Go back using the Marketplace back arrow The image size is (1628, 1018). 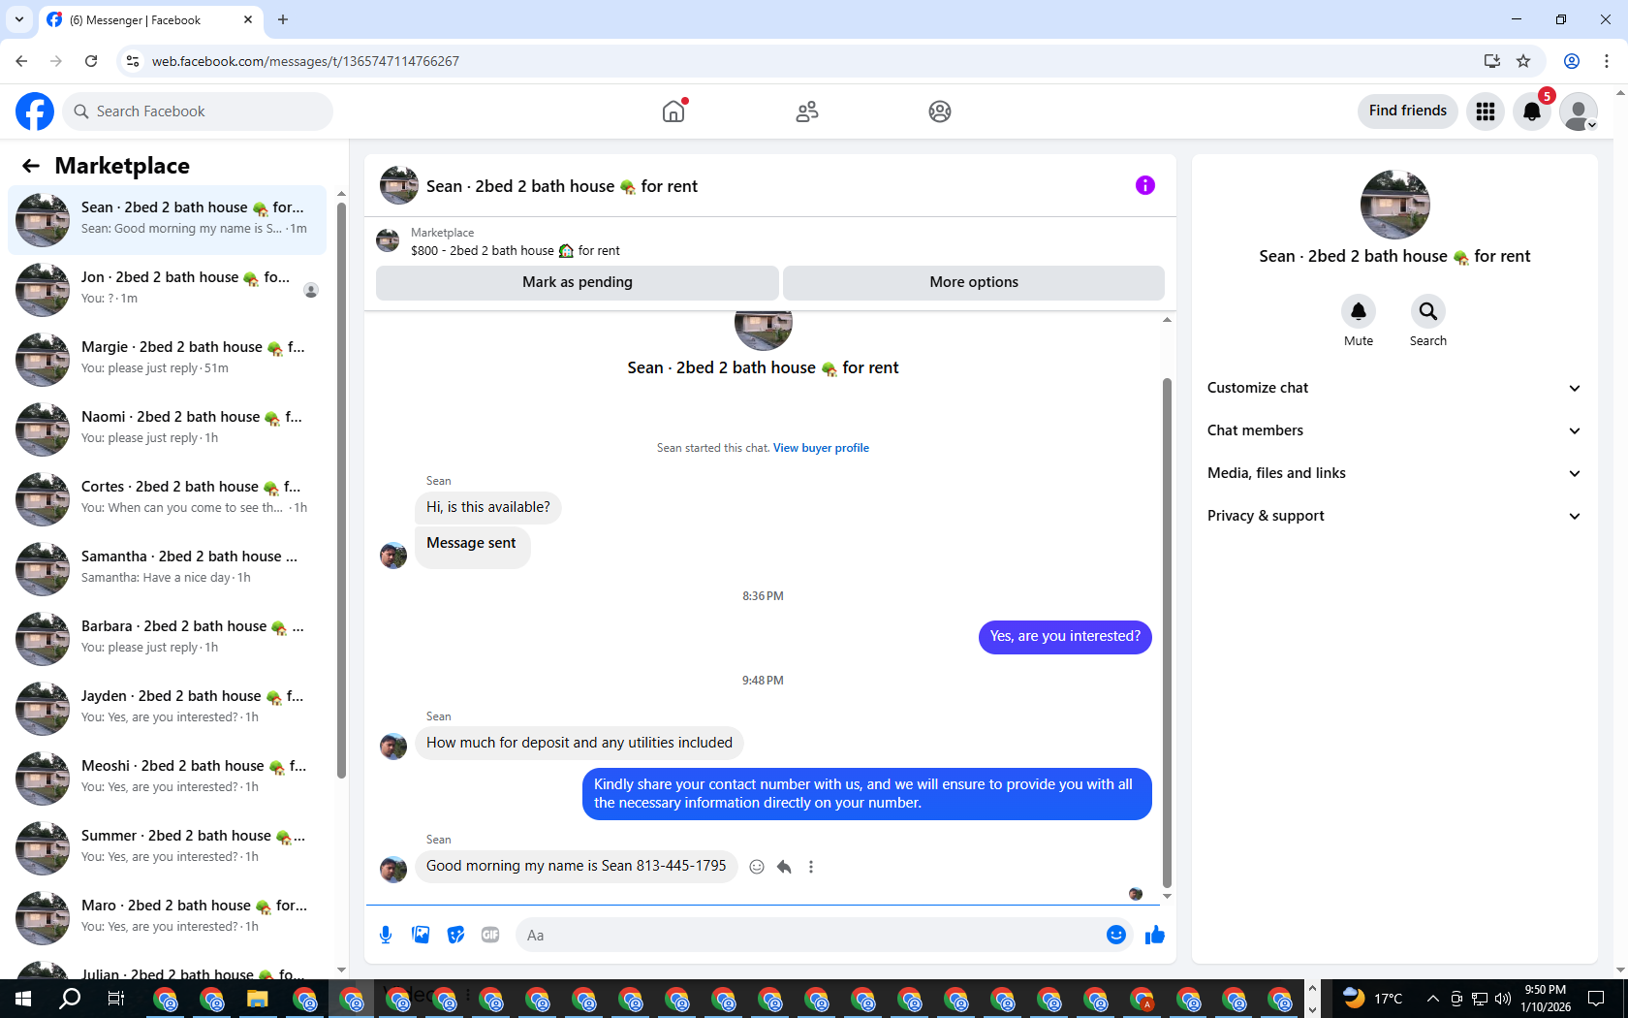[31, 166]
